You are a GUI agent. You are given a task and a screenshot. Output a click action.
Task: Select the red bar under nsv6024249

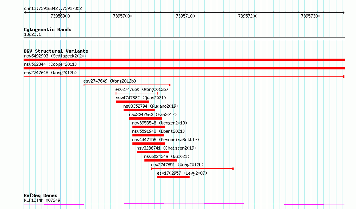[161, 160]
